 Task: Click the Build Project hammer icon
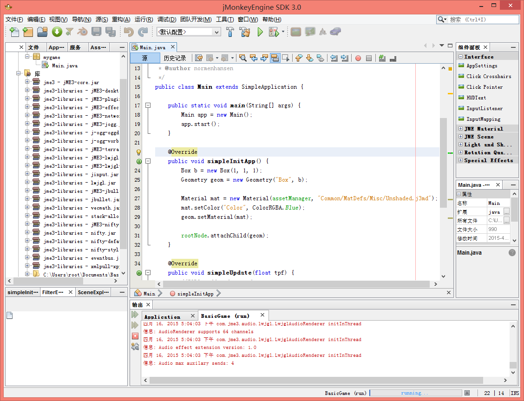click(230, 32)
